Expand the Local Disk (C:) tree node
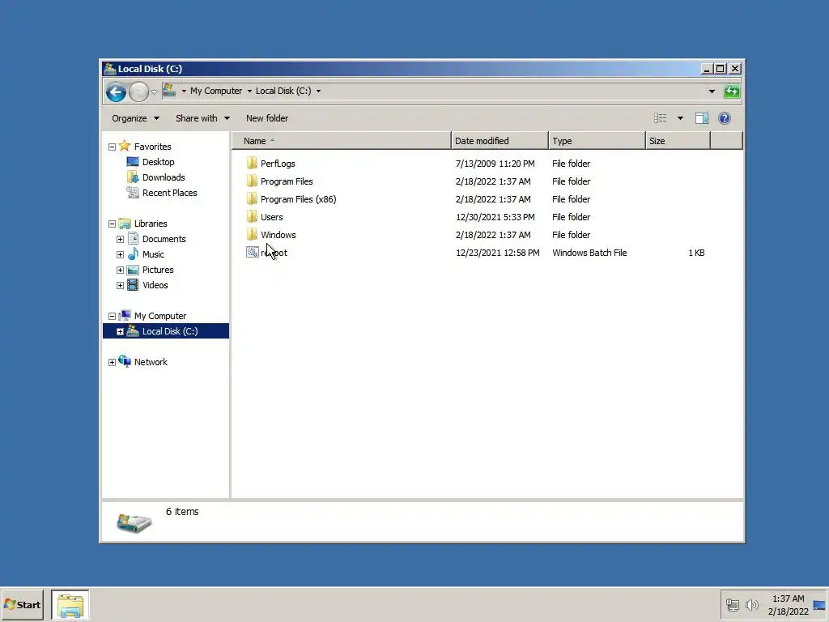The height and width of the screenshot is (622, 829). coord(120,331)
